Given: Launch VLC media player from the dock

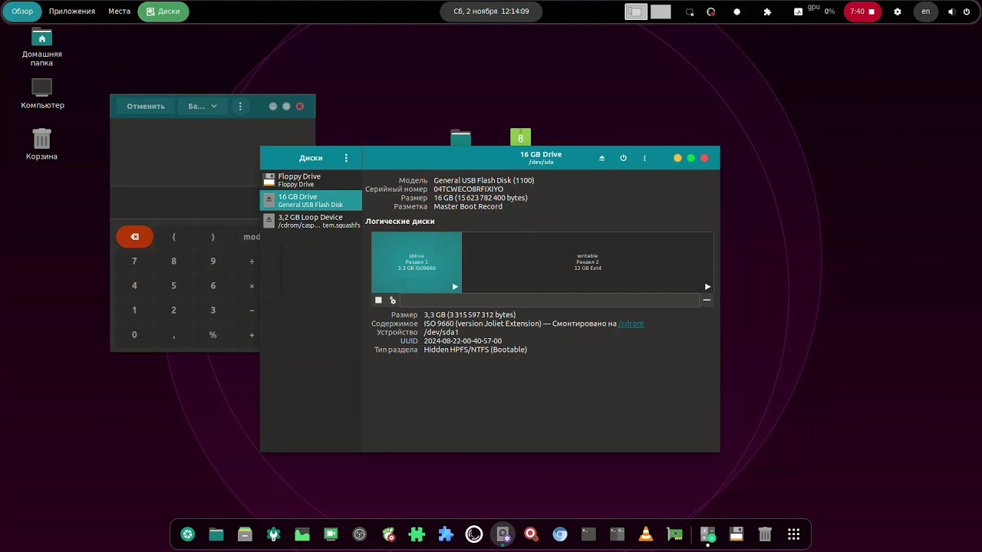Looking at the screenshot, I should click(646, 534).
